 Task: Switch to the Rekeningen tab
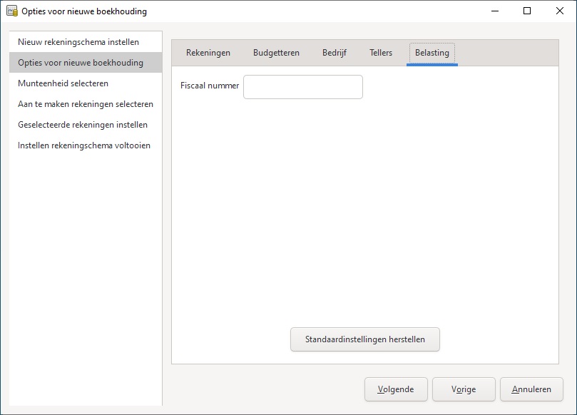[x=208, y=53]
